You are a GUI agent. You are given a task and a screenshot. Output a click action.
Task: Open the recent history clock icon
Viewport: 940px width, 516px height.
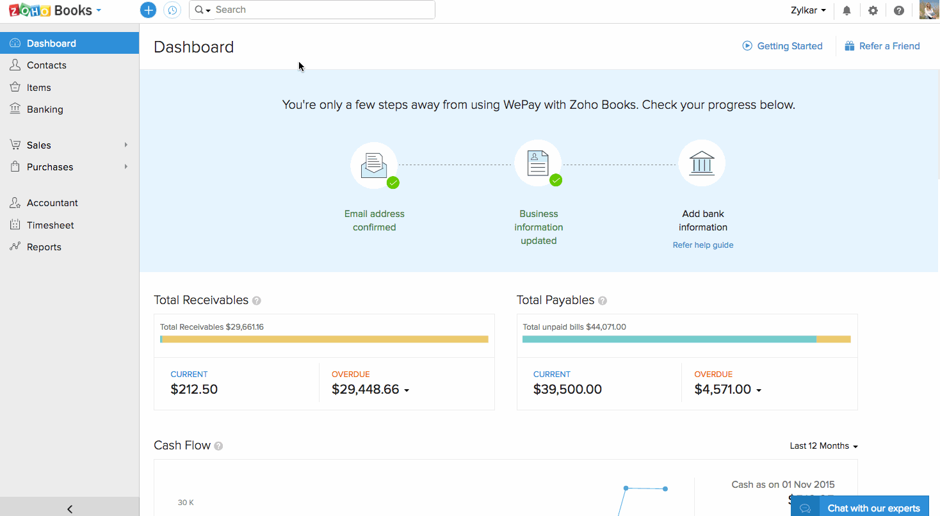point(172,10)
